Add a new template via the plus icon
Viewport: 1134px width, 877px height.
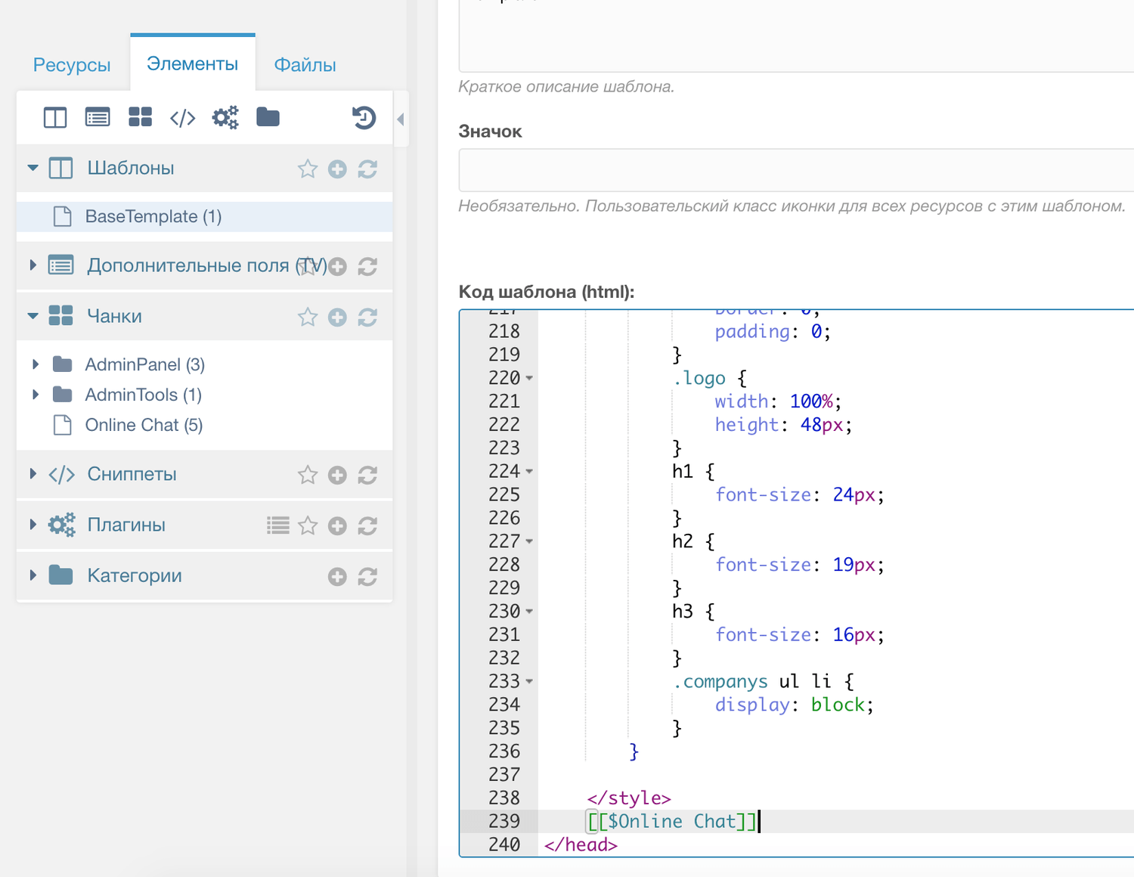(337, 169)
